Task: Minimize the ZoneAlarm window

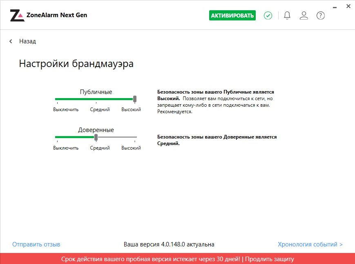Action: 335,7
